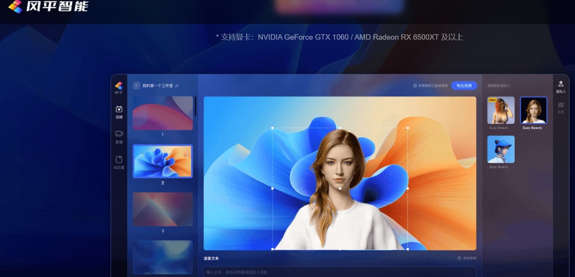Choose the FREE-tagged Suzy Beauty avatar
This screenshot has height=277, width=575.
(501, 110)
